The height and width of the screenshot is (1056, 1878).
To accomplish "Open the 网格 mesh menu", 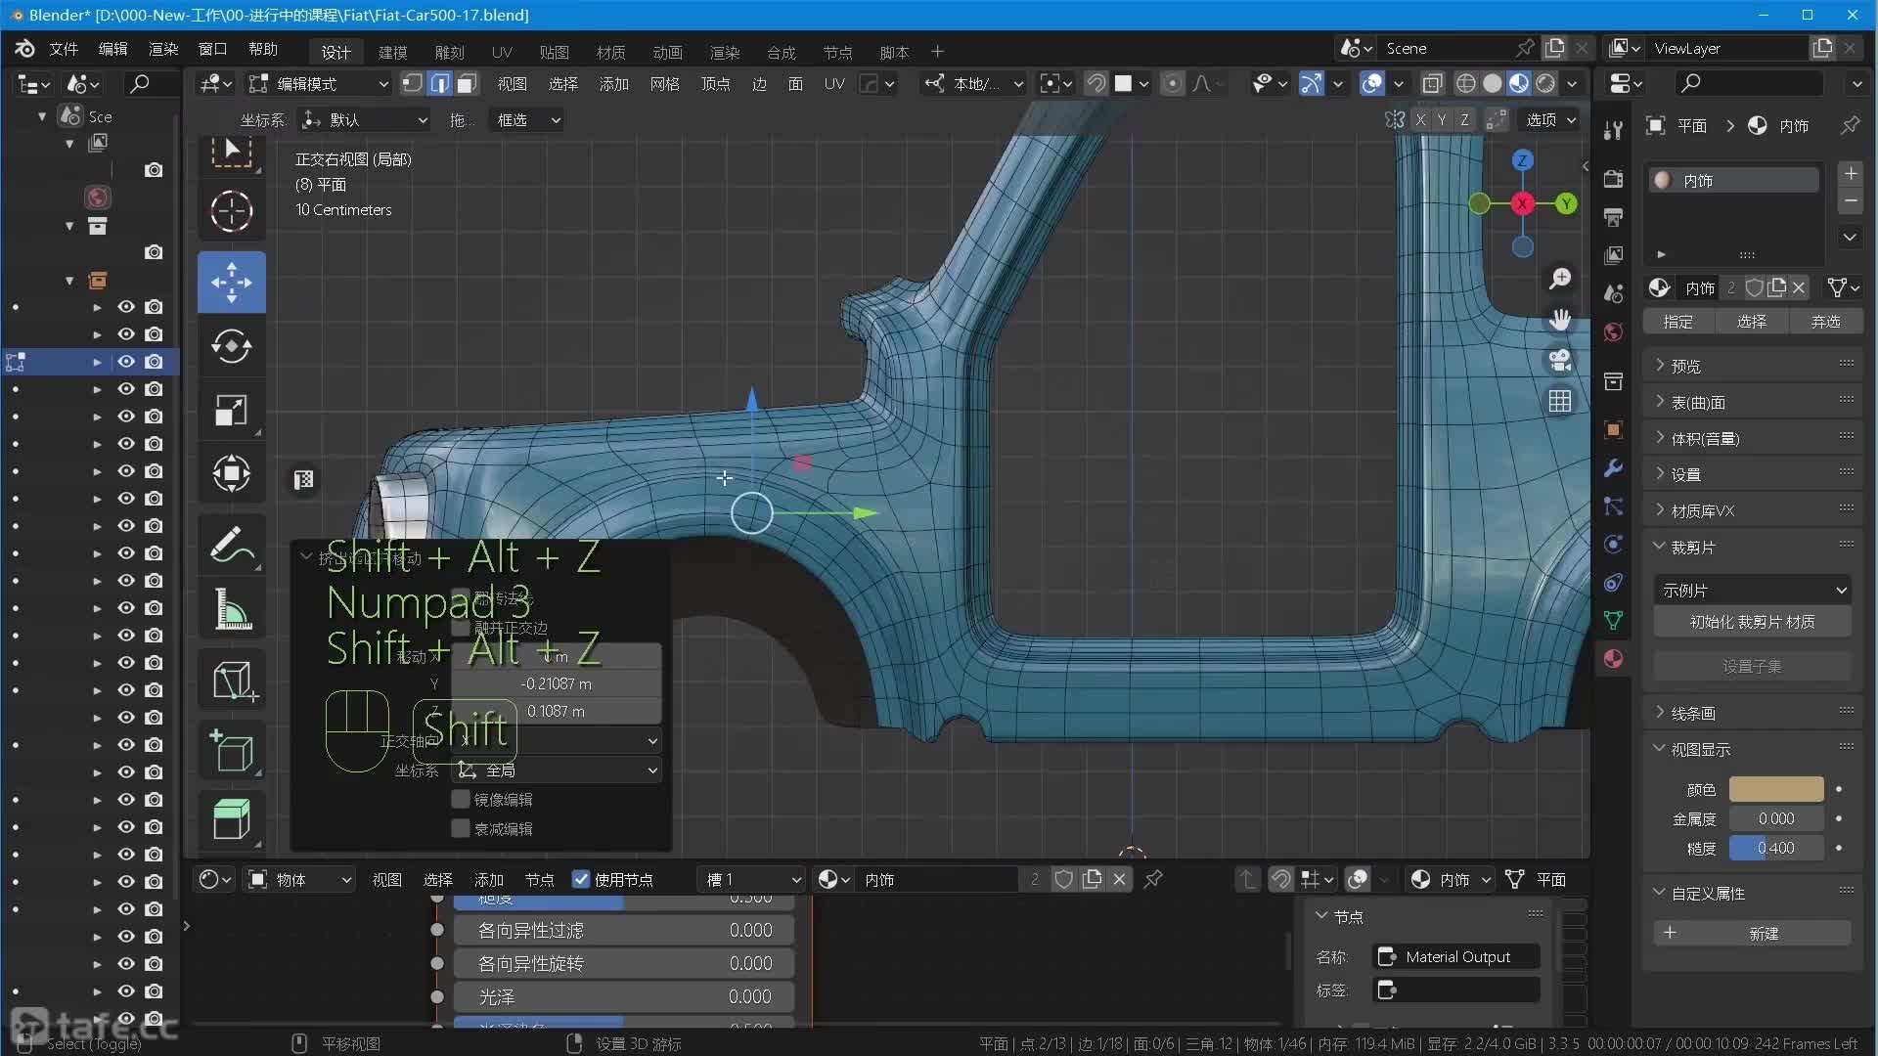I will click(x=665, y=84).
